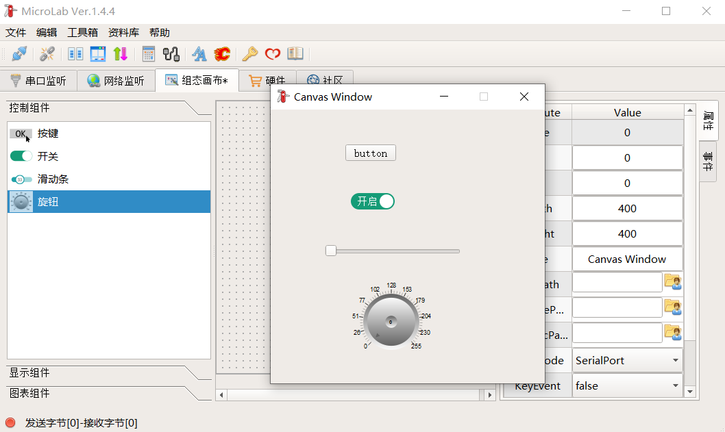Click the green and pink up-down arrows icon
725x432 pixels.
120,54
